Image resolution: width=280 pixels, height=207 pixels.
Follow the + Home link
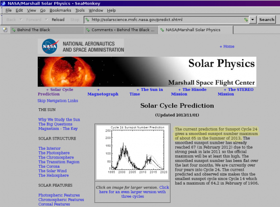click(x=227, y=47)
